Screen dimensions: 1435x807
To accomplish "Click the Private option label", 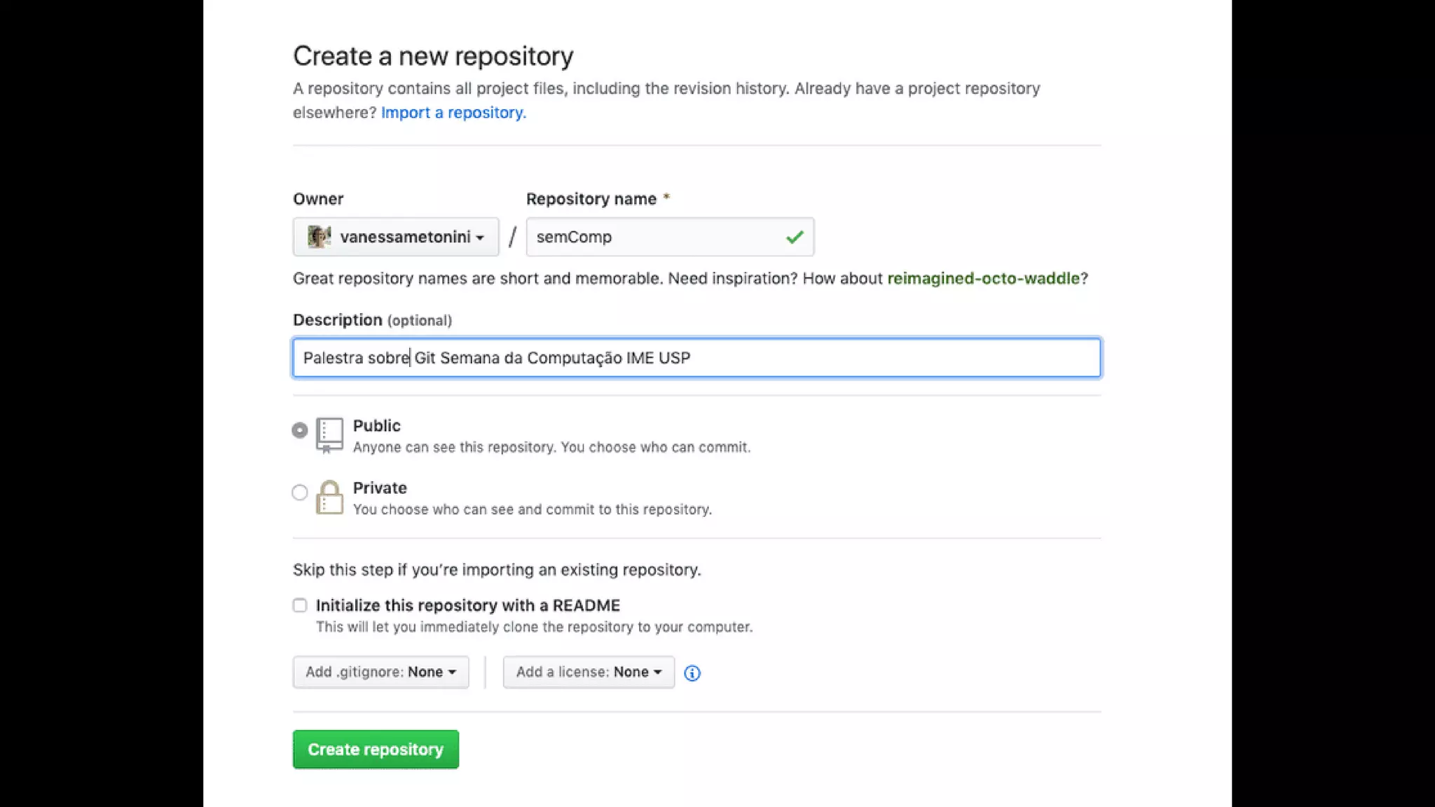I will click(380, 488).
